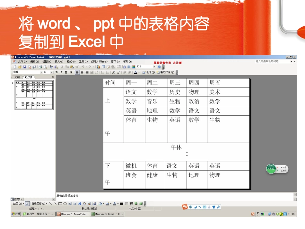Click the Print icon in standard toolbar
Screen dimensions: 305x229
click(40, 67)
